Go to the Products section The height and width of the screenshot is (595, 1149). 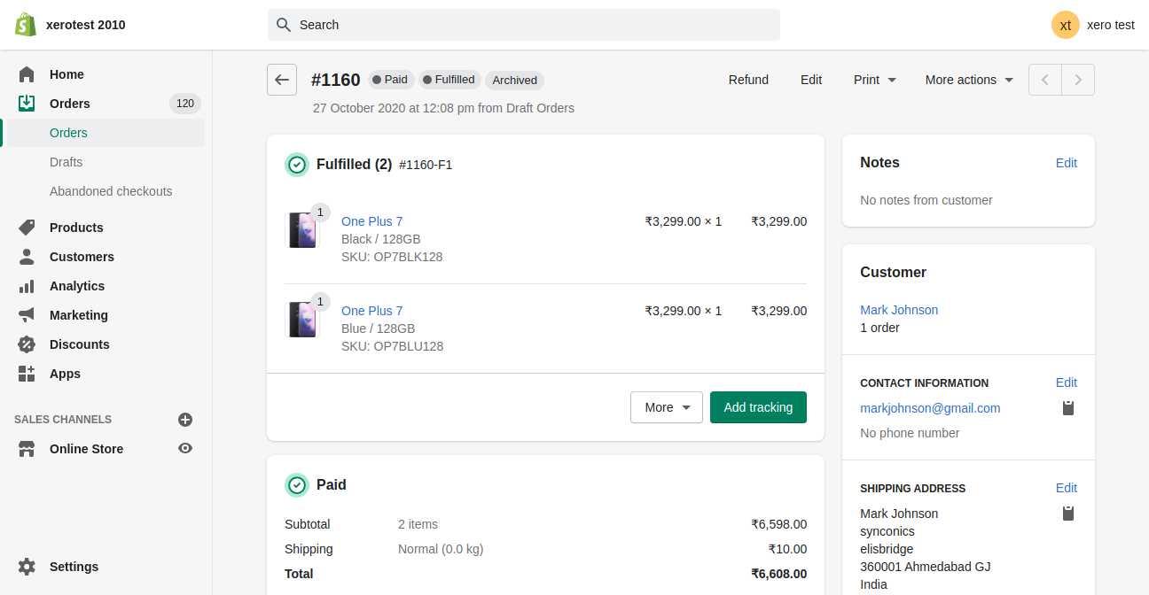[x=76, y=228]
